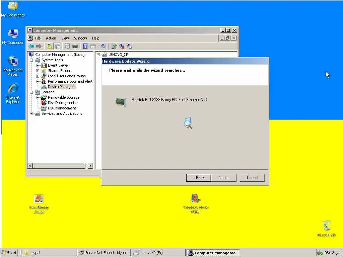Viewport: 343px width, 257px height.
Task: Expand the Shared Folders node
Action: click(x=38, y=71)
